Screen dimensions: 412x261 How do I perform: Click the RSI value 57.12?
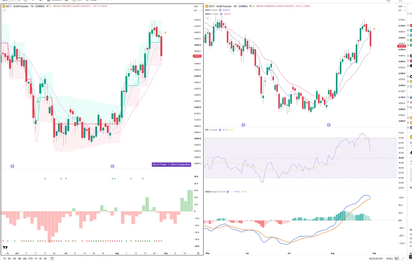click(x=225, y=130)
